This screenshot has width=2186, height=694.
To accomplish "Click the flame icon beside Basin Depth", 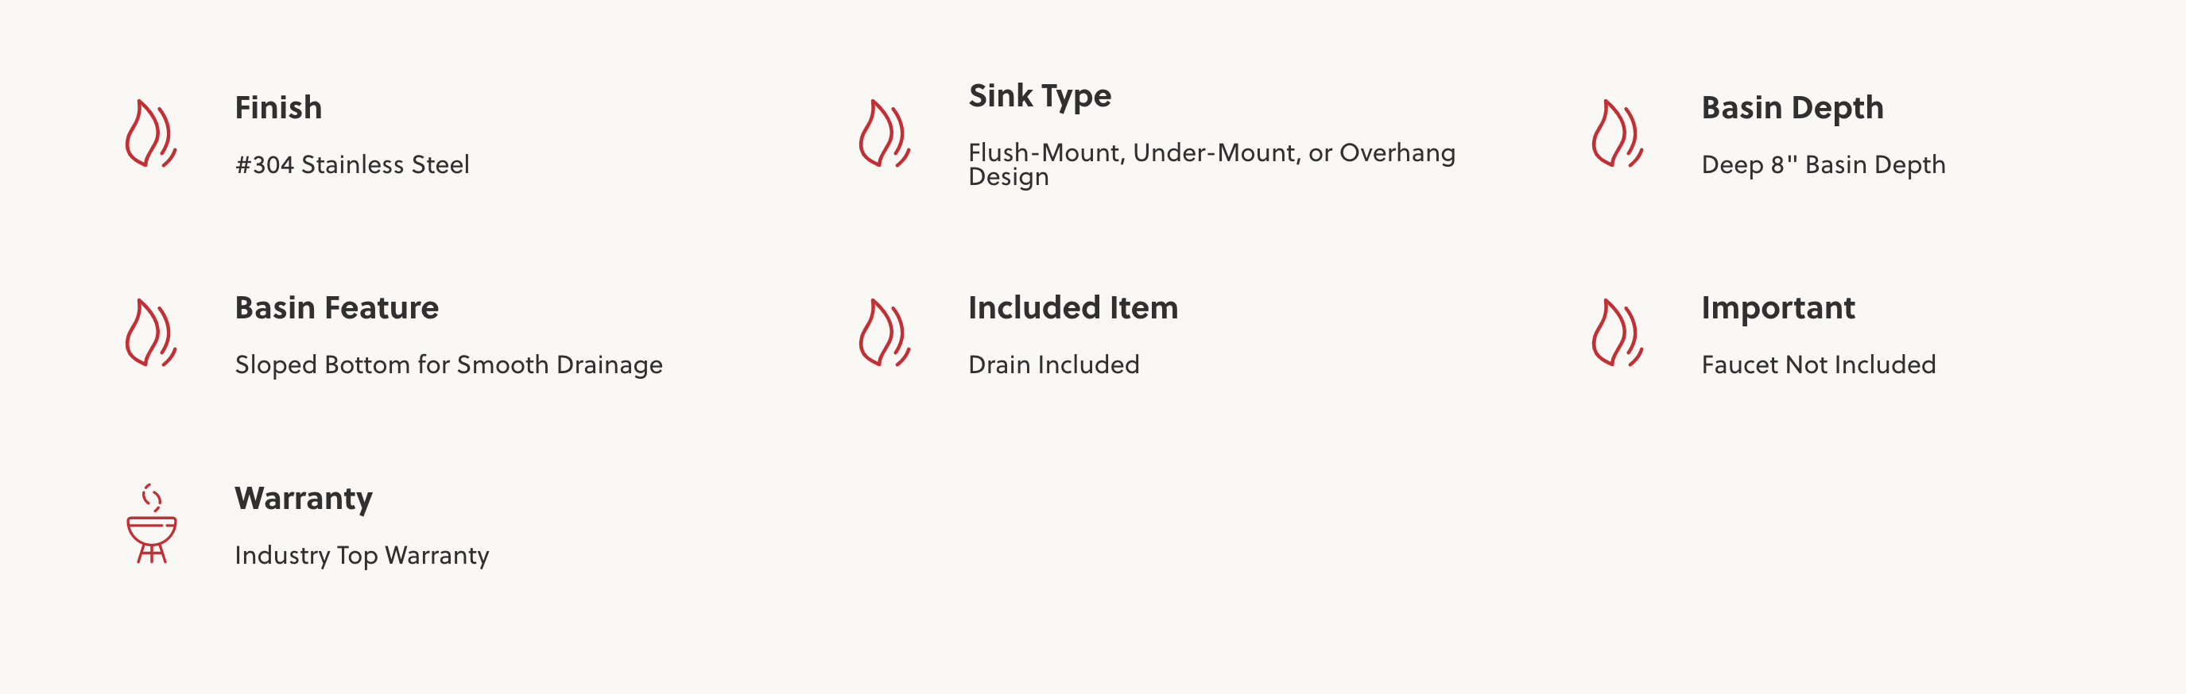I will click(1618, 133).
